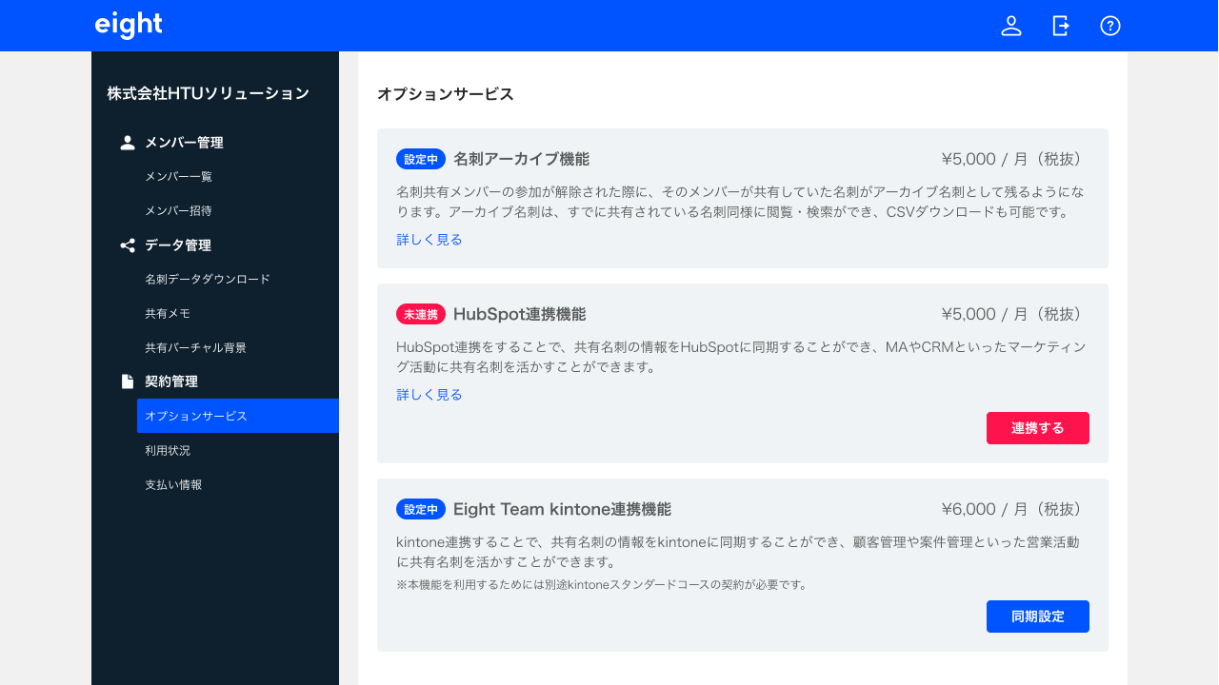Click the share icon beside データ管理
The width and height of the screenshot is (1219, 685).
[x=128, y=245]
